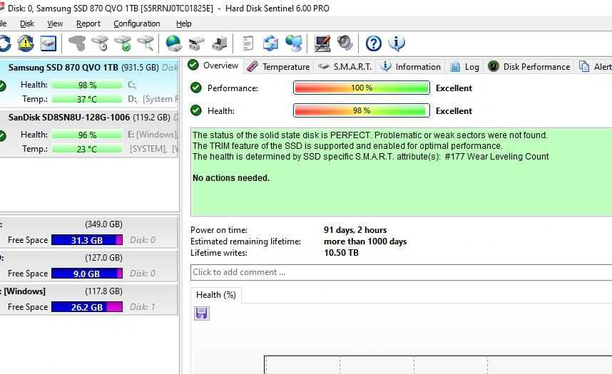This screenshot has width=612, height=374.
Task: Click the TRIM feature status line
Action: click(347, 146)
